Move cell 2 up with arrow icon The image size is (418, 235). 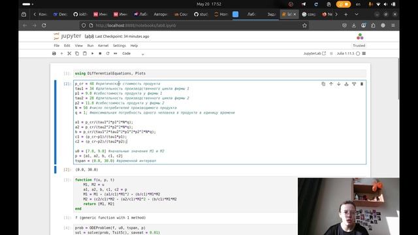point(331,84)
